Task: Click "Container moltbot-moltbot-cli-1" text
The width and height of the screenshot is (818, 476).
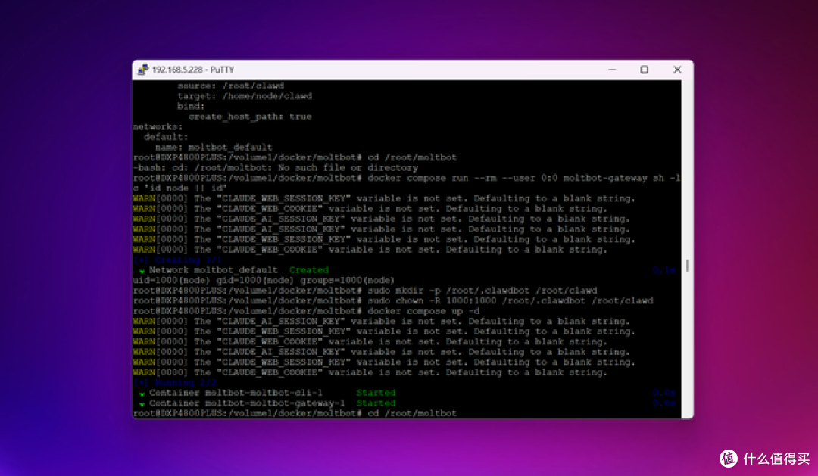Action: point(236,393)
